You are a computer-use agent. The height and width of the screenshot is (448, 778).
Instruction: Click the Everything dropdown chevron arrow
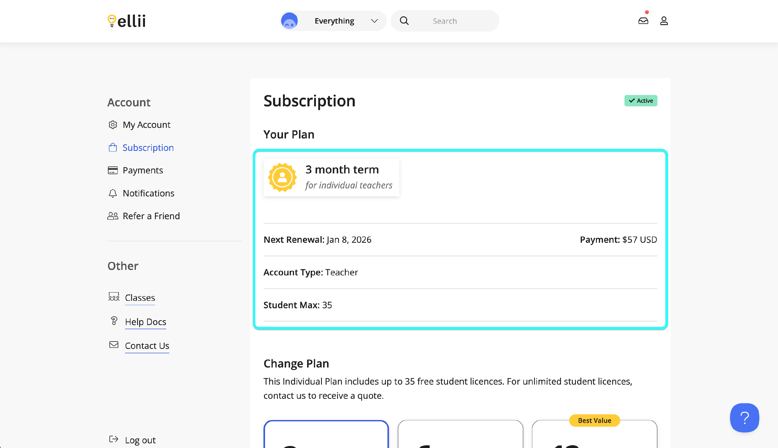coord(374,21)
